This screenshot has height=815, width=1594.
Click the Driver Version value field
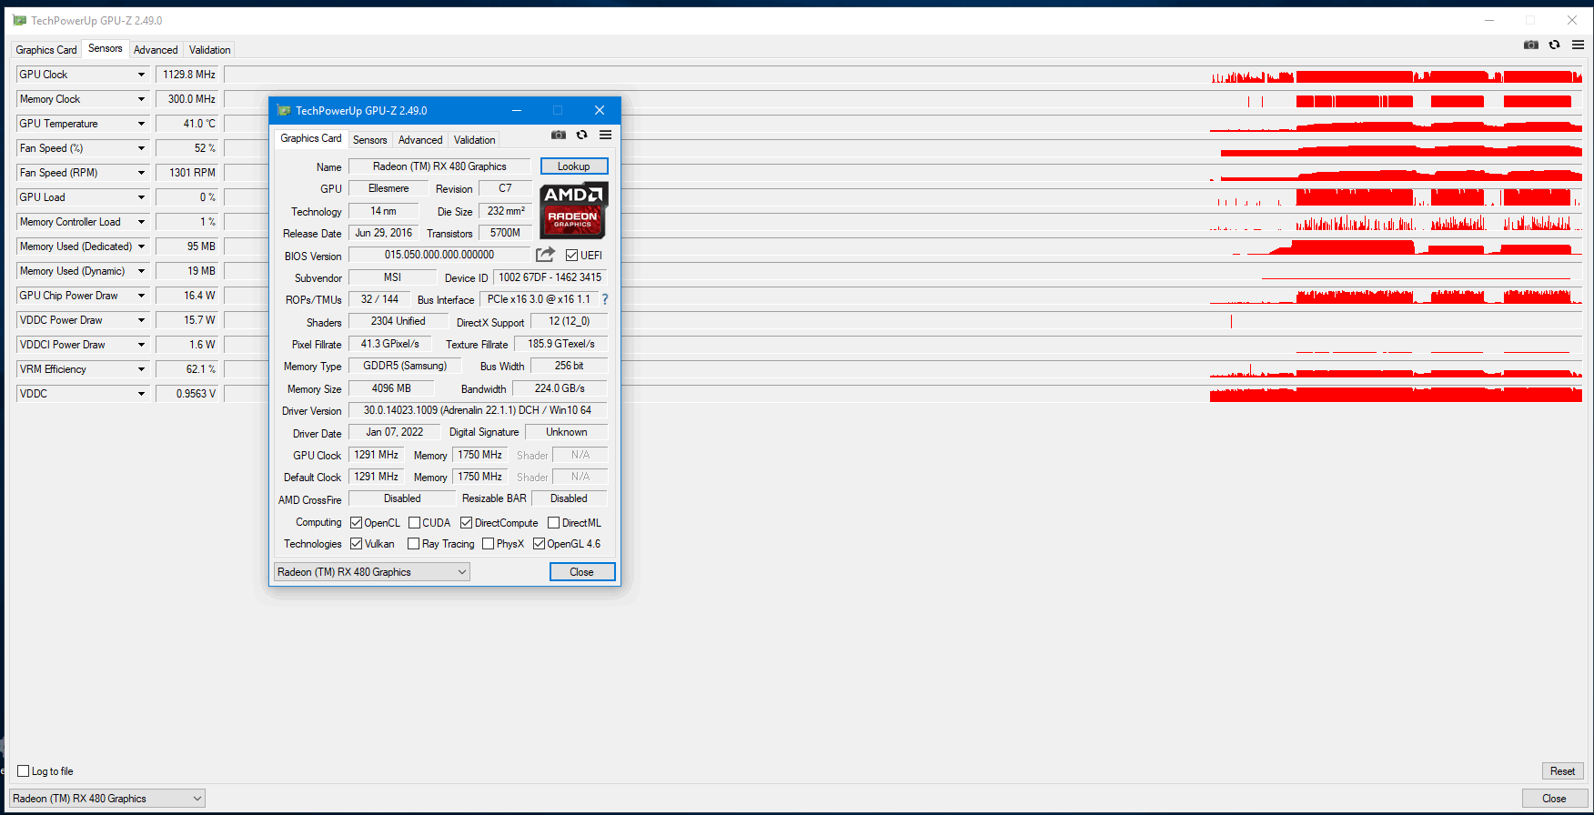tap(478, 410)
